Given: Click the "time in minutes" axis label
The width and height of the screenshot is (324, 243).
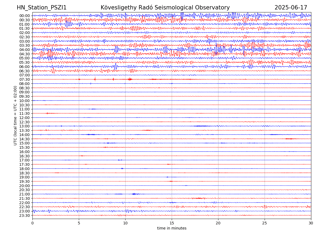Looking at the screenshot, I should pyautogui.click(x=172, y=228).
